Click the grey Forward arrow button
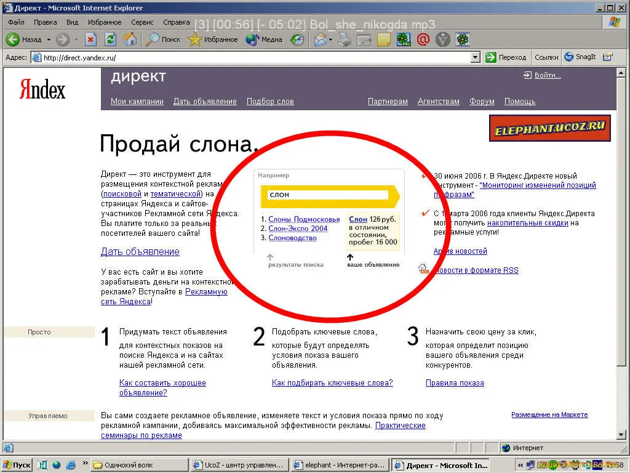 tap(63, 39)
